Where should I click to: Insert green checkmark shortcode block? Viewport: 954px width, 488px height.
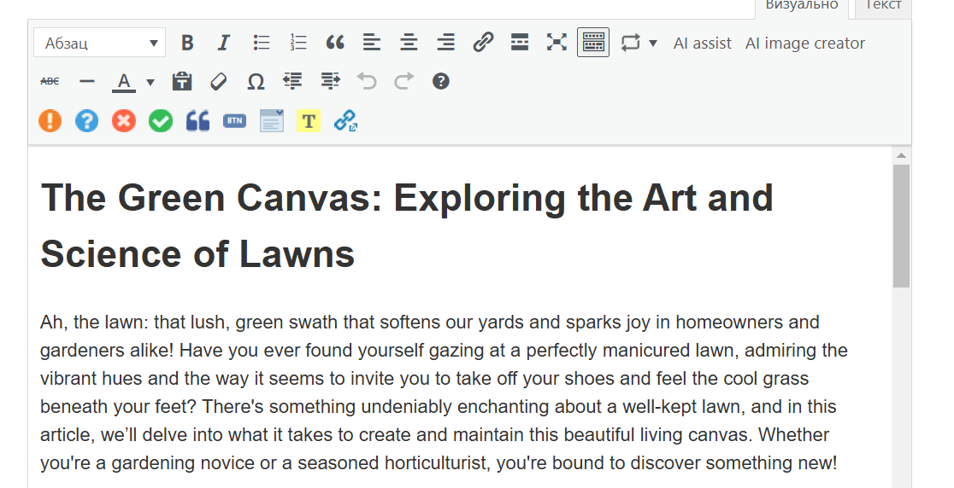(x=161, y=121)
